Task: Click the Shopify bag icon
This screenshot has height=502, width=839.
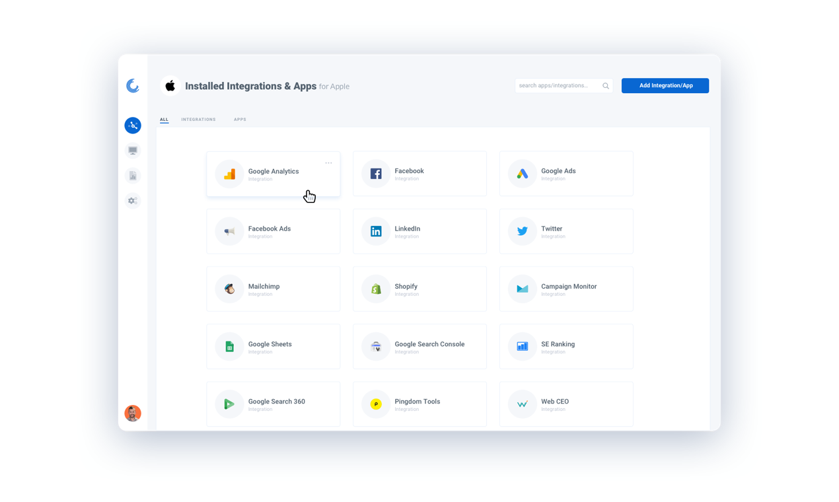Action: (x=376, y=289)
